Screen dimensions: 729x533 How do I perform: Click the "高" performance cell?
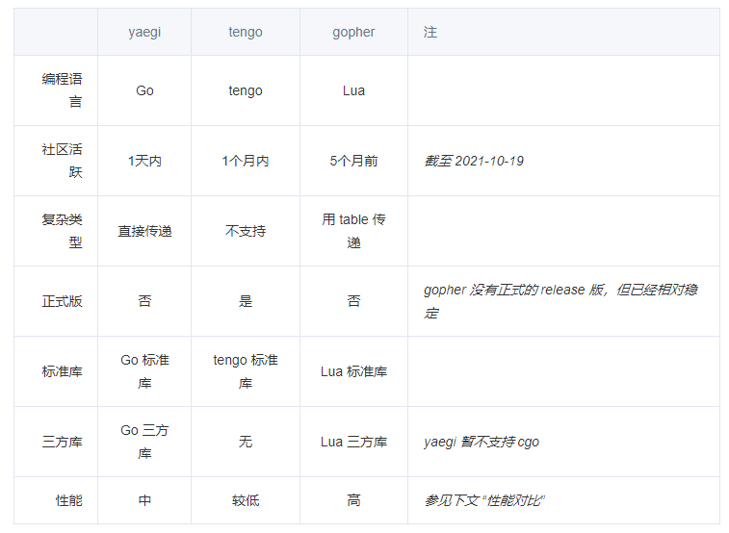pyautogui.click(x=353, y=500)
